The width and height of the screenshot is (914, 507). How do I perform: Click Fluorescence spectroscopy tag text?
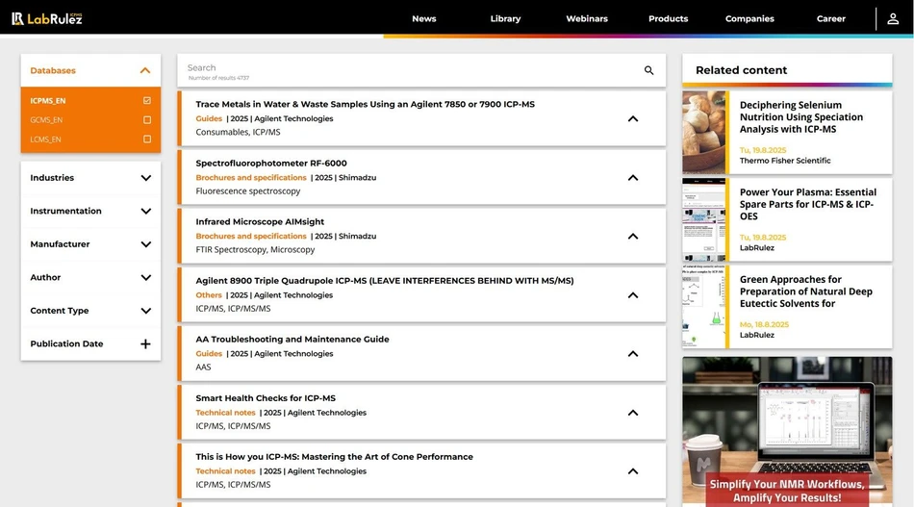247,191
